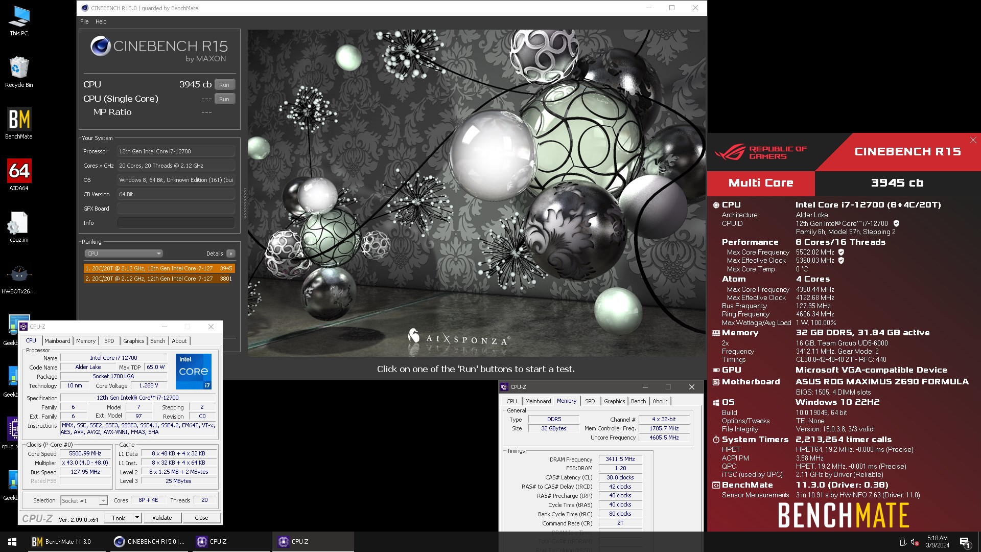Switch to Memory tab in front CPU-Z

click(86, 341)
